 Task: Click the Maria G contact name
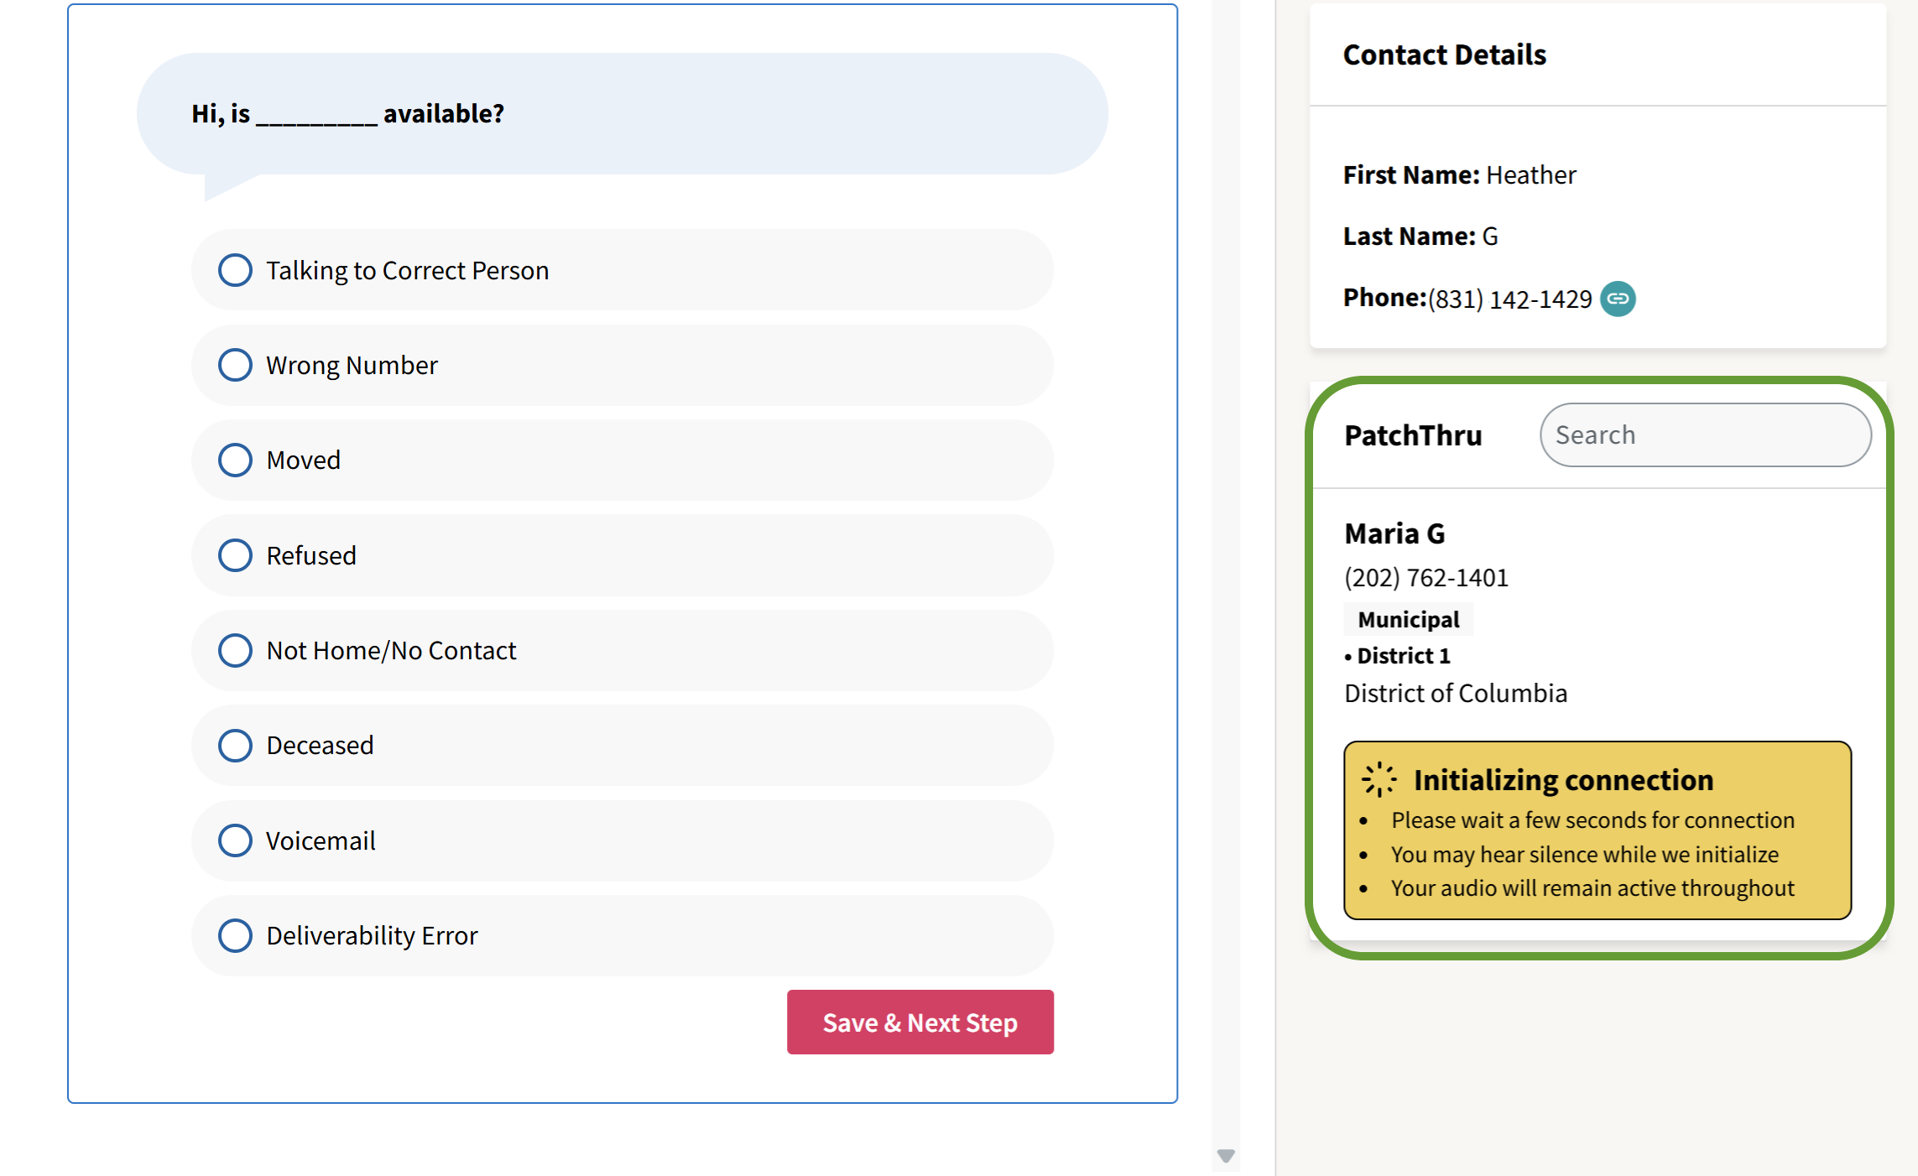coord(1394,533)
